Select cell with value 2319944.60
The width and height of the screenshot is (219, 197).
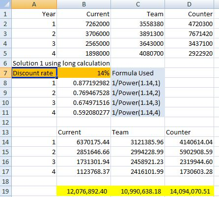[190, 162]
